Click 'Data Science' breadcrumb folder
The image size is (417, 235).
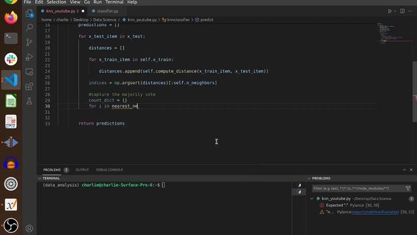tap(104, 20)
